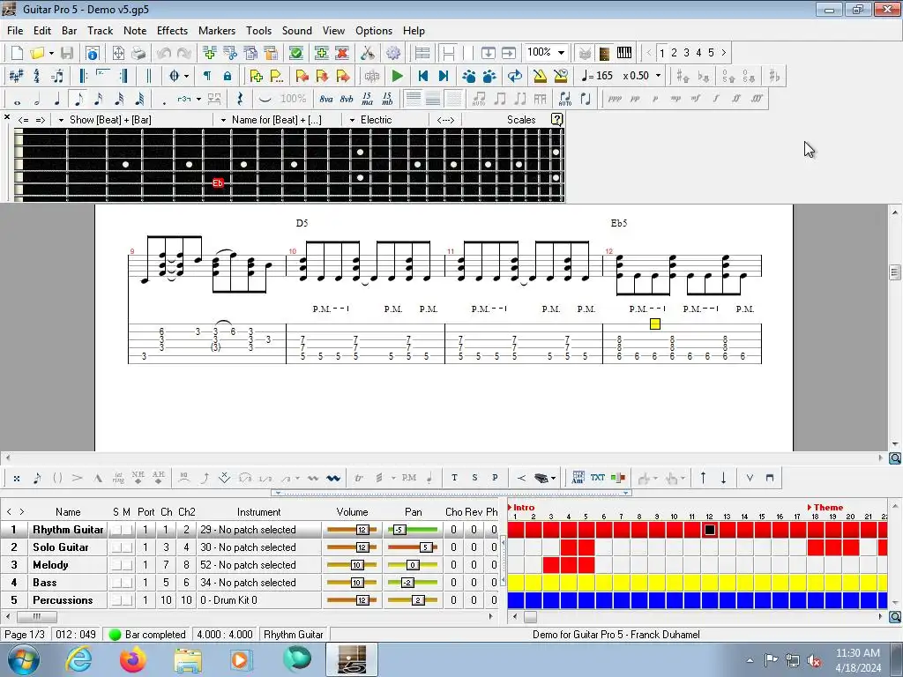This screenshot has height=677, width=903.
Task: Toggle the tapping T effect button
Action: (x=454, y=477)
